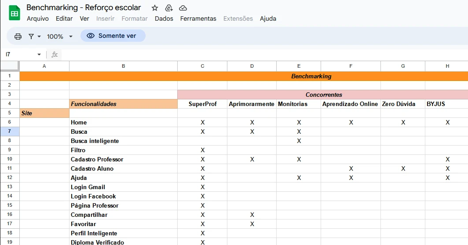Click the Aprendizado Online cell

(x=351, y=104)
